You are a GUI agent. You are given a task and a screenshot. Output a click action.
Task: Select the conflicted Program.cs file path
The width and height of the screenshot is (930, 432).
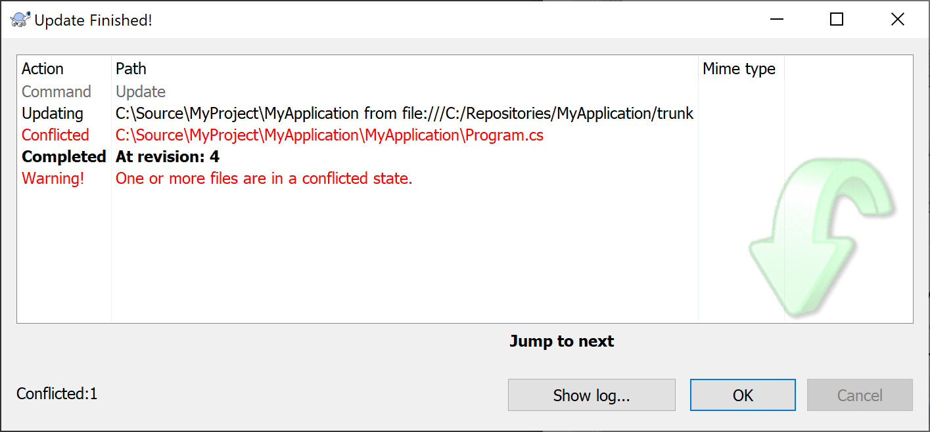(x=329, y=135)
